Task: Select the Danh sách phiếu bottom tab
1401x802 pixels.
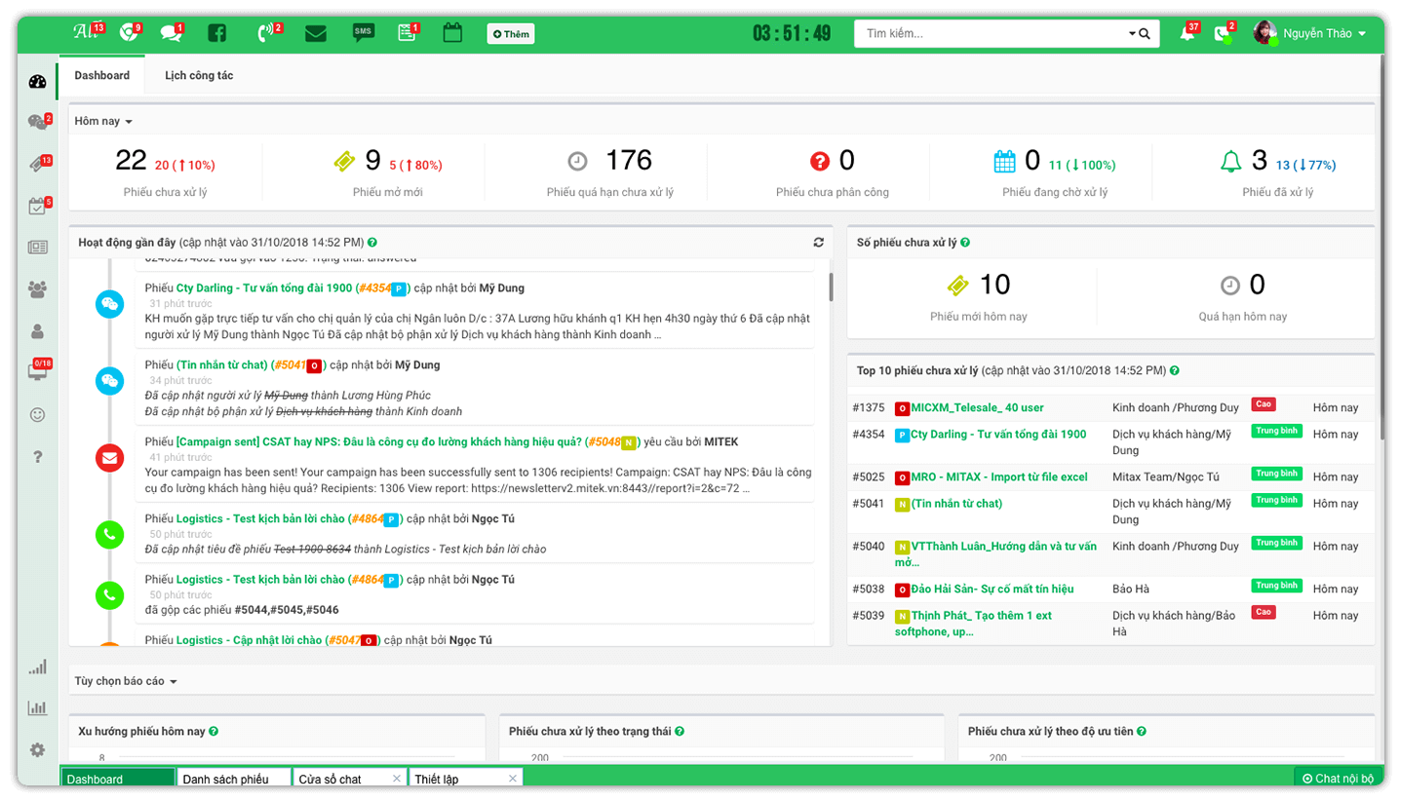Action: 225,780
